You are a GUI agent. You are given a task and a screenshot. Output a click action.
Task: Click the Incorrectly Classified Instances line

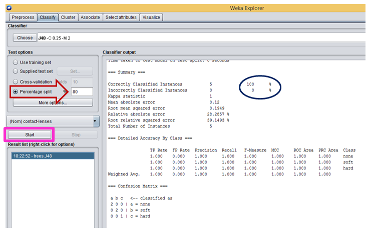pyautogui.click(x=189, y=90)
